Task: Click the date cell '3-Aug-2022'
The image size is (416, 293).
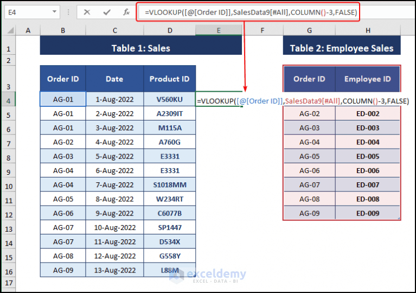Action: coord(114,128)
